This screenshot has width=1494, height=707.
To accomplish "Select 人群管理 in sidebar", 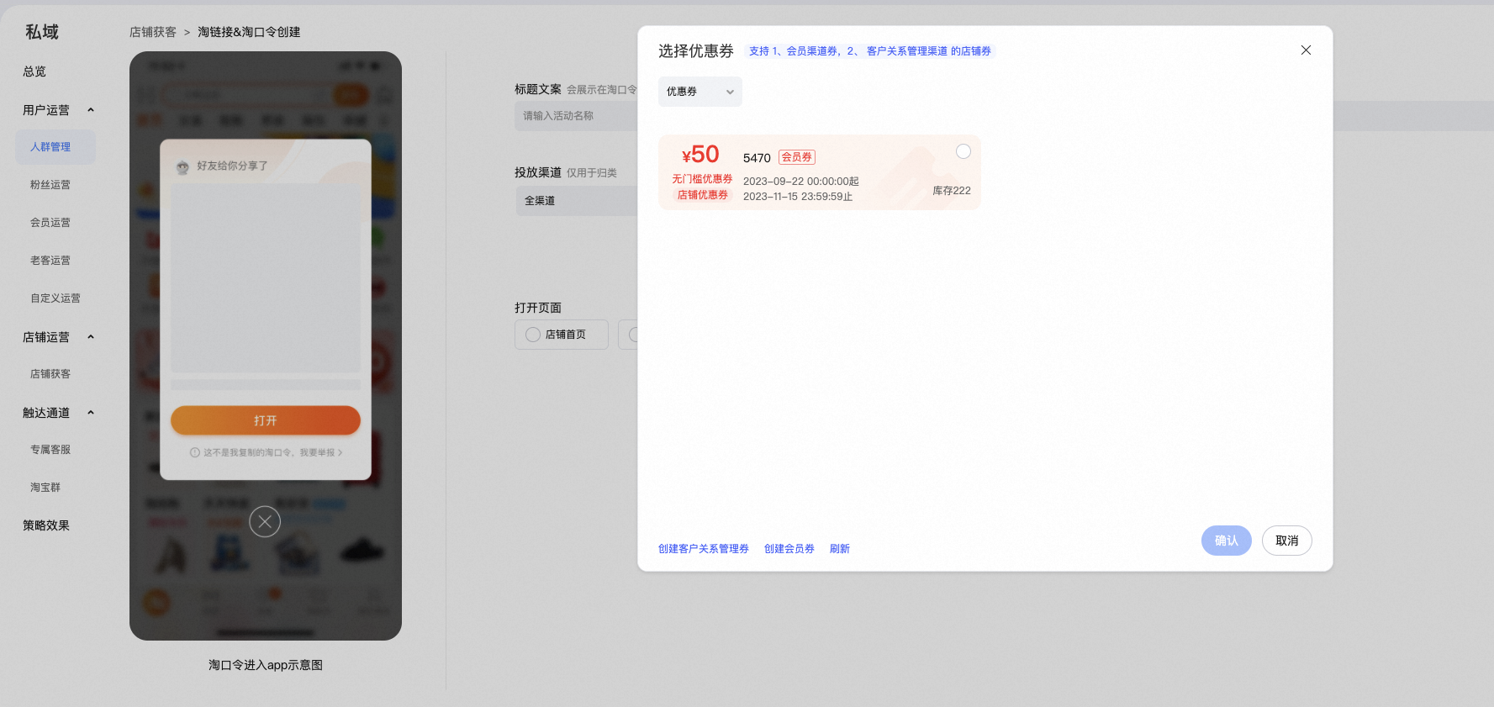I will (55, 147).
